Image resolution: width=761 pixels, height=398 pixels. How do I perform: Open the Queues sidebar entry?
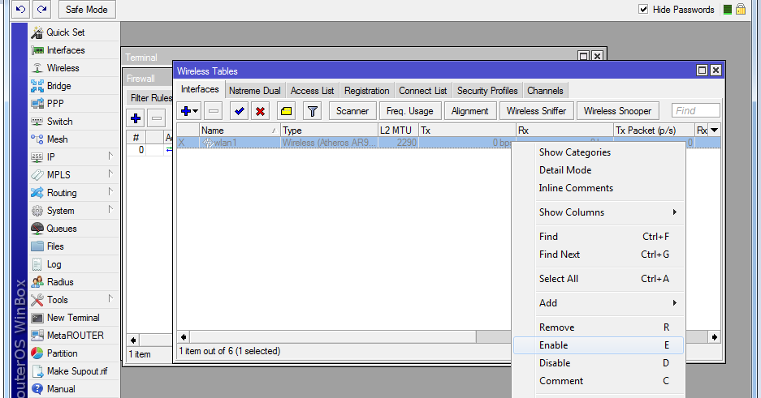(x=61, y=229)
